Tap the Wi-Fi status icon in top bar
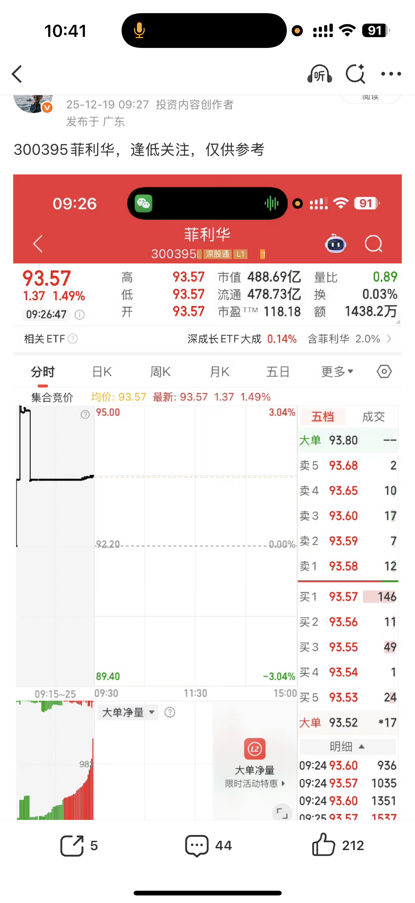Screen dimensions: 415x903 click(x=347, y=31)
